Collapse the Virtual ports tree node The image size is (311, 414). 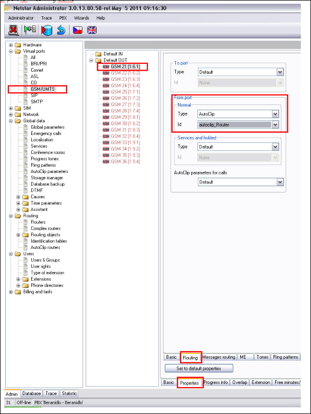click(11, 52)
